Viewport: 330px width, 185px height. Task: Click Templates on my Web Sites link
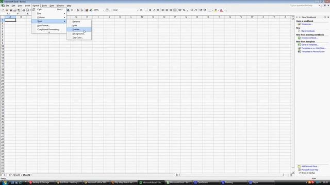coord(313,48)
